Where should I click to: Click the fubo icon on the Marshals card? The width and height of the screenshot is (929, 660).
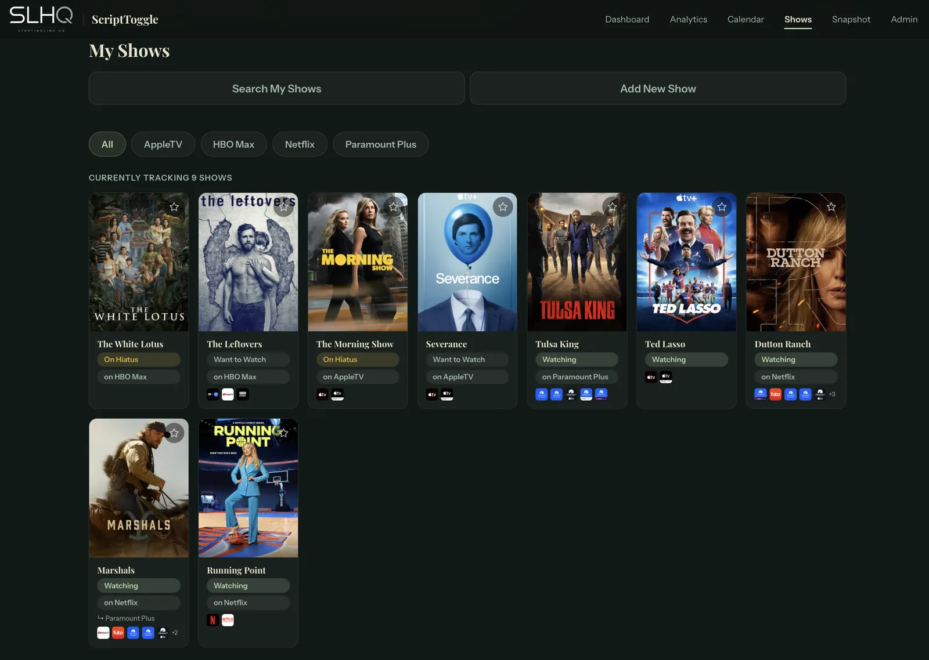118,633
